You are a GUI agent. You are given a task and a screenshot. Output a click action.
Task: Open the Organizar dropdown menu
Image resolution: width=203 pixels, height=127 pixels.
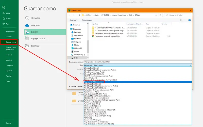[74, 20]
